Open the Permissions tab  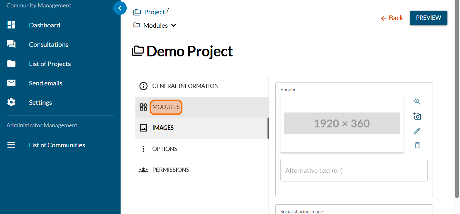point(171,170)
